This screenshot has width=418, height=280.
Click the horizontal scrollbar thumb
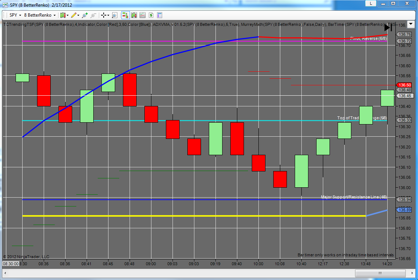point(380,273)
